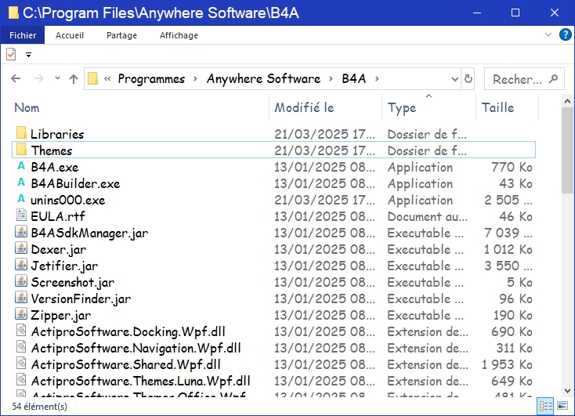Screen dimensions: 575x416
Task: Refresh the B4A folder view
Action: pos(468,79)
